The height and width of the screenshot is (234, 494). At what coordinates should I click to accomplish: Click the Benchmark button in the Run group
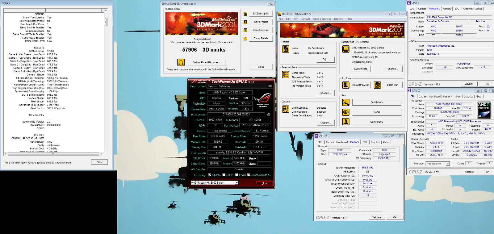[x=377, y=102]
